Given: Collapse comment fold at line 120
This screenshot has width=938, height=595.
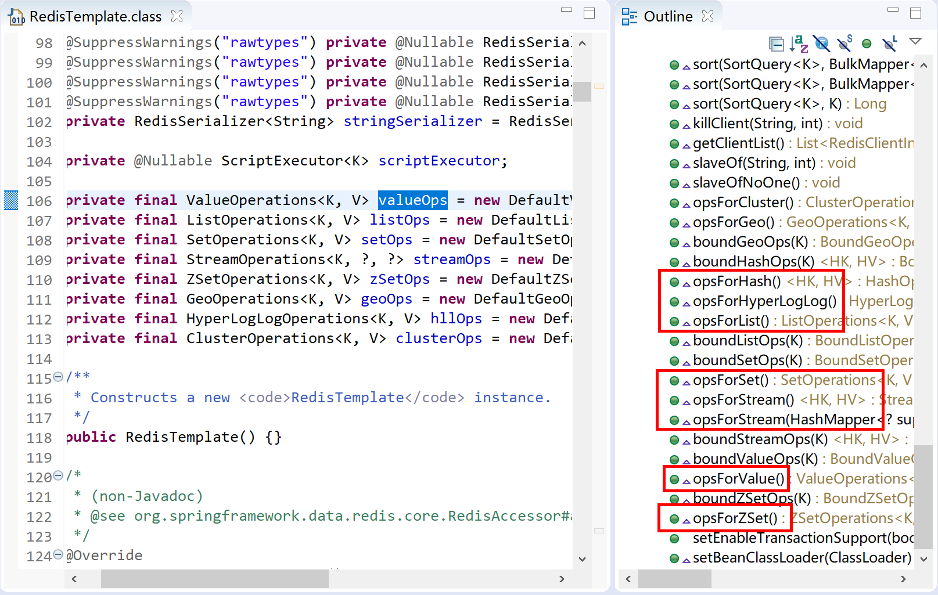Looking at the screenshot, I should tap(58, 476).
